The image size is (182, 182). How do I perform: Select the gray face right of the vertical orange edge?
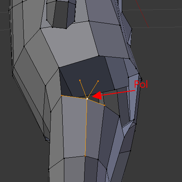(x=94, y=129)
